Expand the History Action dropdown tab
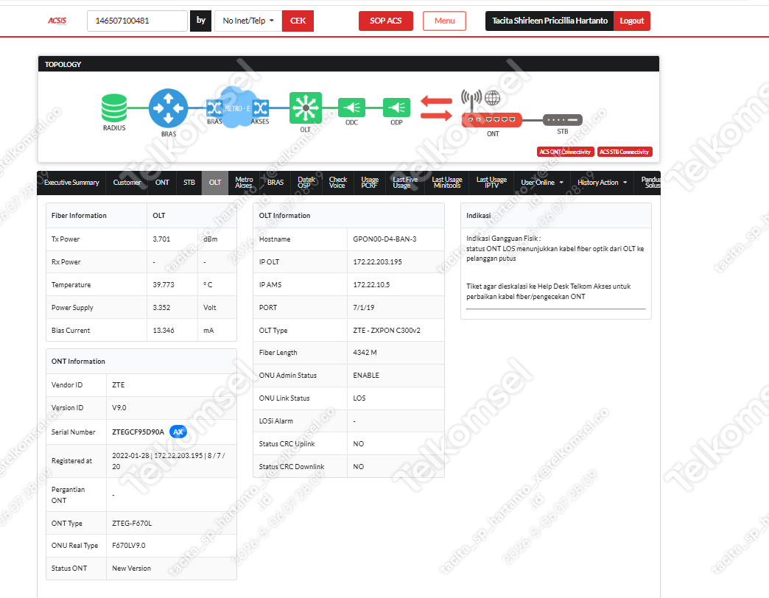The width and height of the screenshot is (769, 598). (602, 183)
